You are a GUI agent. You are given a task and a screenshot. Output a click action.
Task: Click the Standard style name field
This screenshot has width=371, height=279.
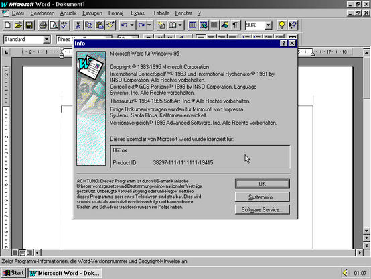(23, 39)
